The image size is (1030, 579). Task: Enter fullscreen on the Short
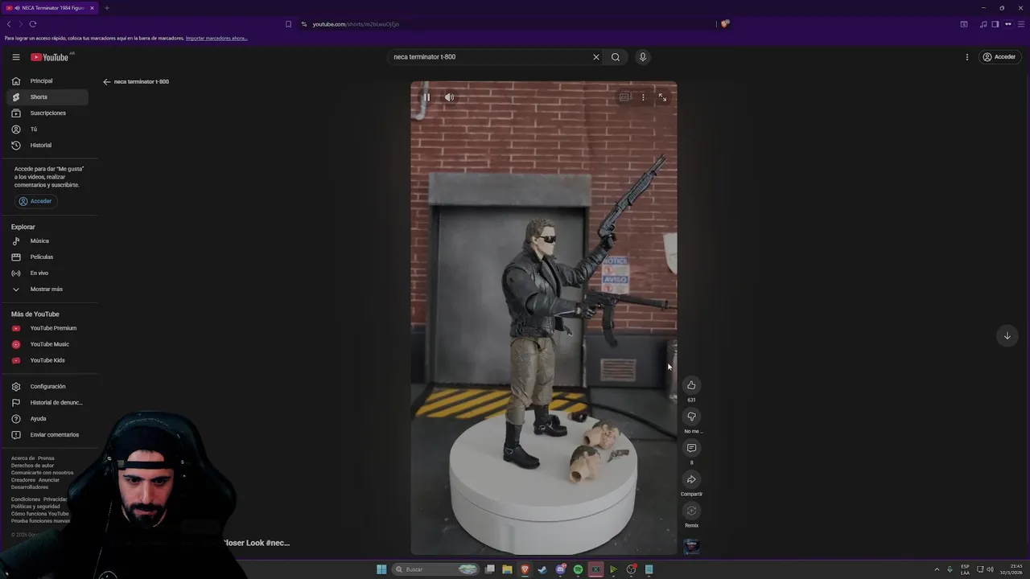click(x=662, y=97)
